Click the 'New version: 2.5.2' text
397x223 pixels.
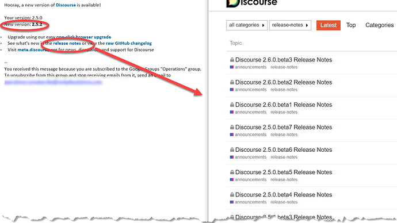[x=23, y=25]
